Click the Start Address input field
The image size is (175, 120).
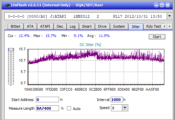coord(47,100)
